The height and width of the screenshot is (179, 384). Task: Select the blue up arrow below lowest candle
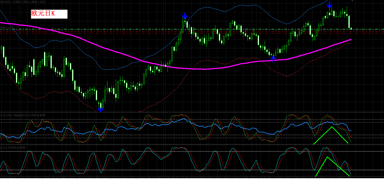click(x=100, y=109)
